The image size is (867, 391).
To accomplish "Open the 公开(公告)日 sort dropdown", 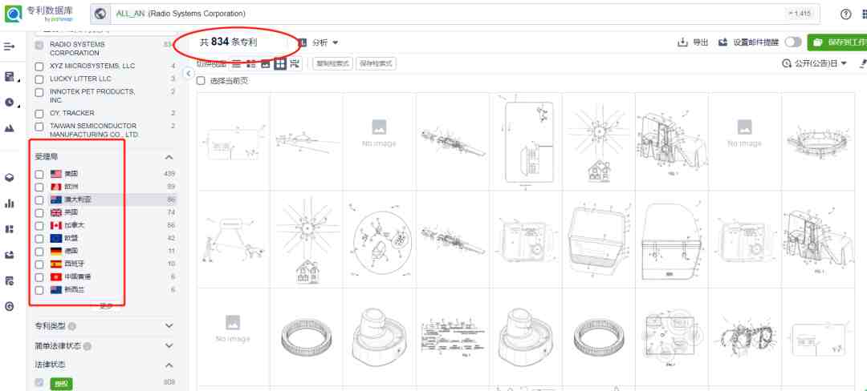I will point(815,64).
